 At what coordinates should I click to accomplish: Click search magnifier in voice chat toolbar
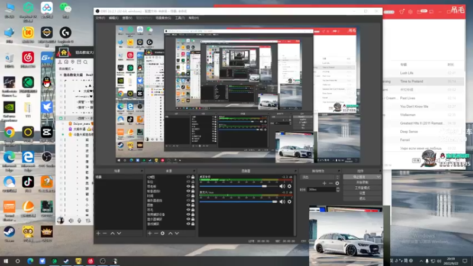(x=86, y=62)
